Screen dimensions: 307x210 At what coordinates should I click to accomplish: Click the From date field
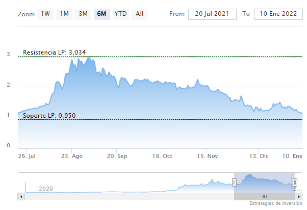212,14
